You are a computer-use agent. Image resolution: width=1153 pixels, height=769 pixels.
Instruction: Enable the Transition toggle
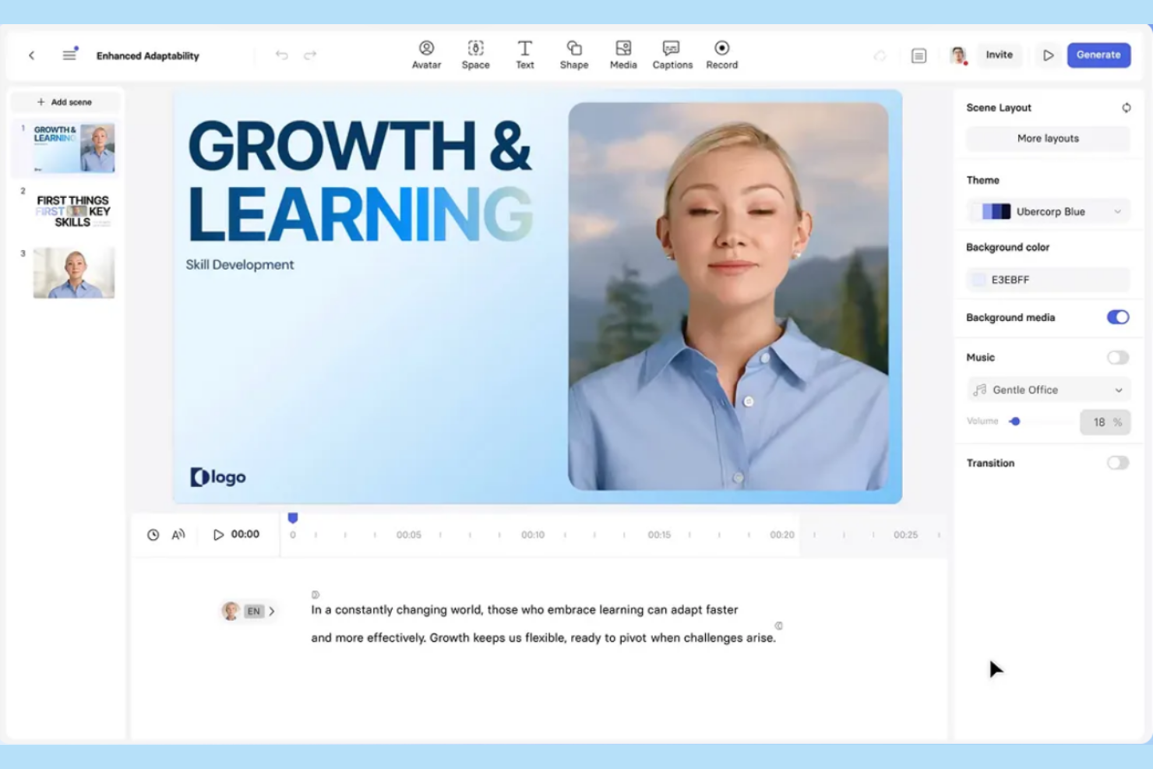coord(1117,462)
